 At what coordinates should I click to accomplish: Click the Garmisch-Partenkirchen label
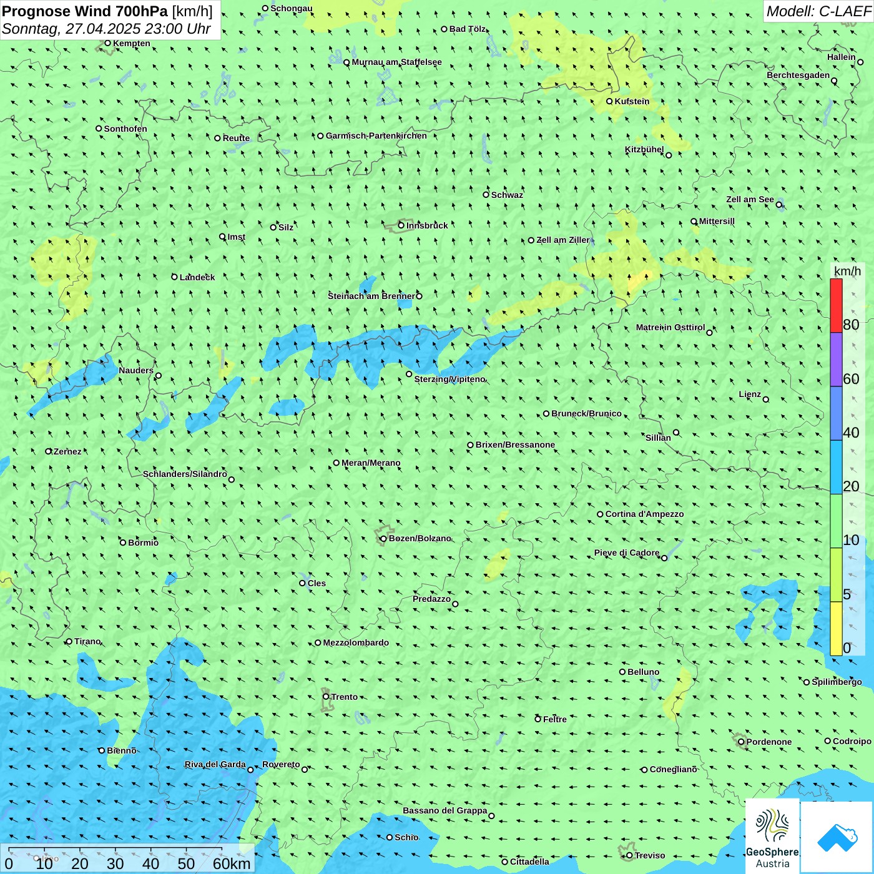click(376, 135)
